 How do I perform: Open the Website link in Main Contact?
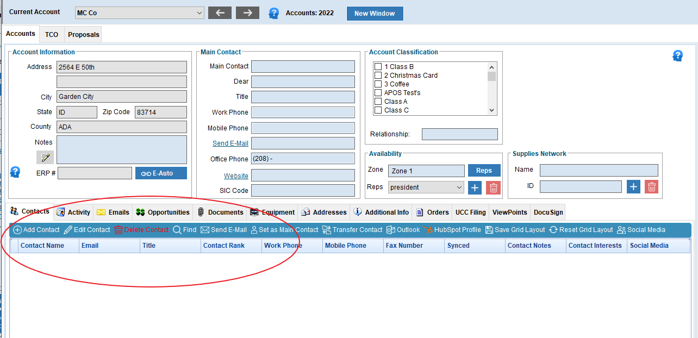click(x=236, y=176)
